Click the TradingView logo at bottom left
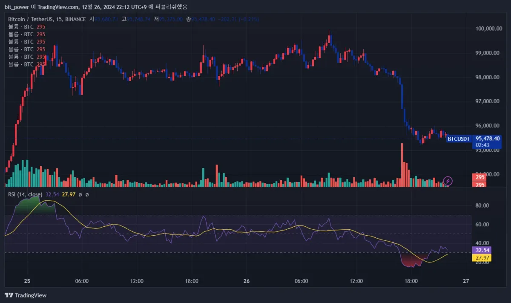 pos(26,295)
